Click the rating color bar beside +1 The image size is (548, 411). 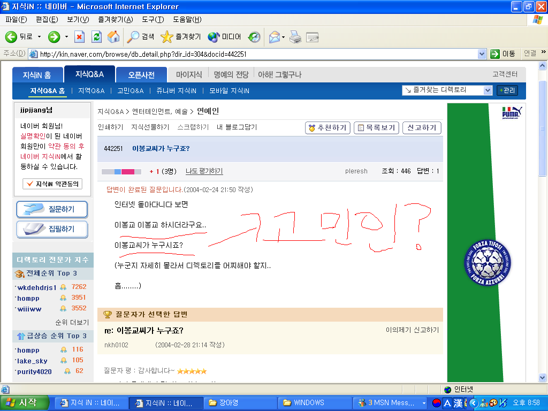(121, 172)
